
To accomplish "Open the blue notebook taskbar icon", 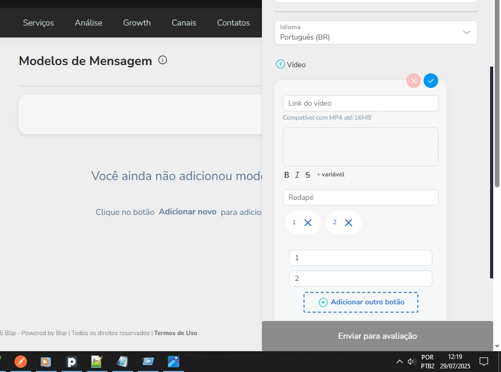I will point(122,362).
